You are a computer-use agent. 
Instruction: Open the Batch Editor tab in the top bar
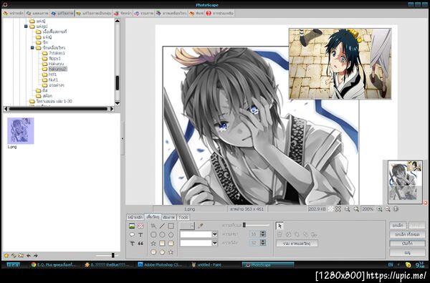point(94,13)
